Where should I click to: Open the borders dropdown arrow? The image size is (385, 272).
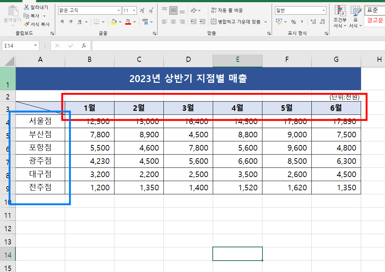(x=103, y=22)
